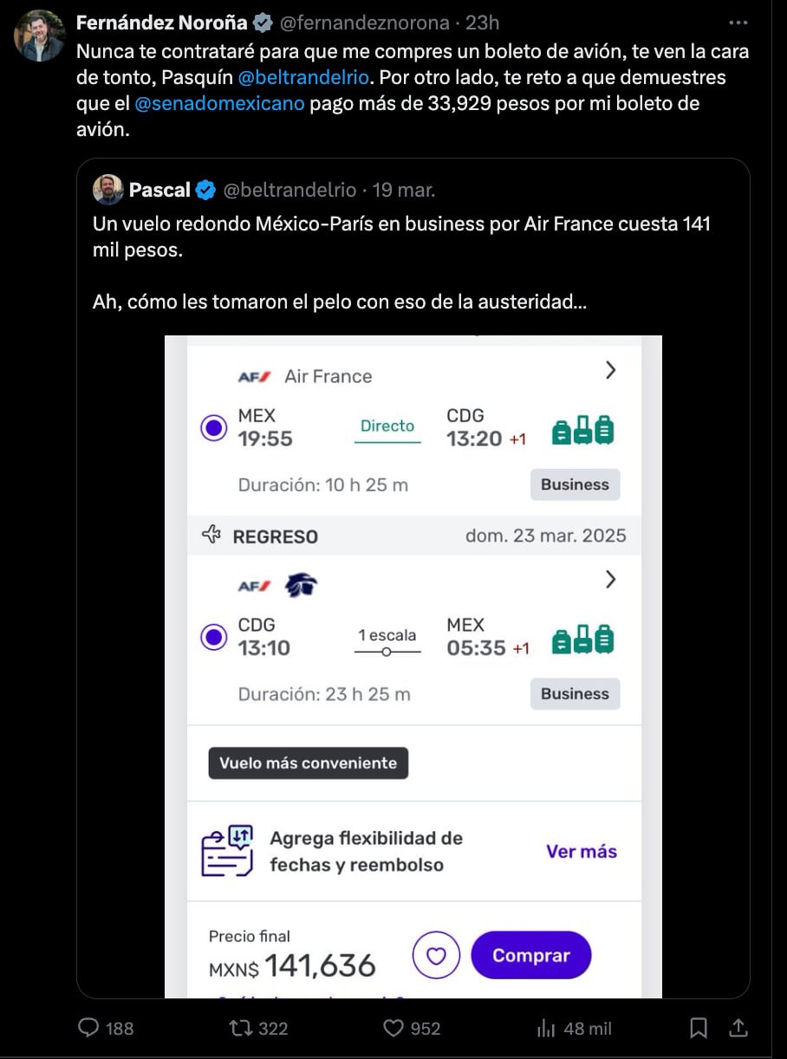Share the tweet via upload icon

pos(738,1028)
